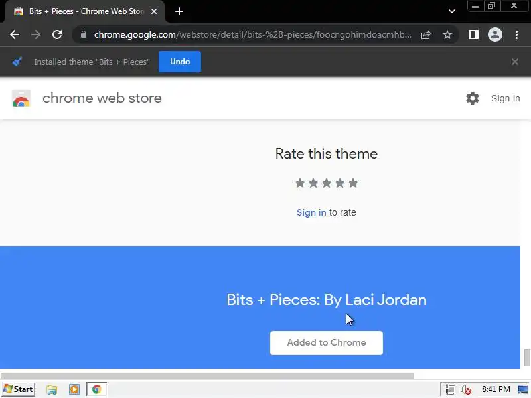Click the Added to Chrome button
Viewport: 531px width, 398px height.
(x=327, y=343)
